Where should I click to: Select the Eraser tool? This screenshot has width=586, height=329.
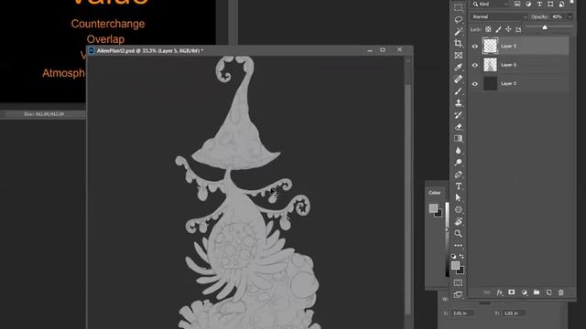(458, 127)
